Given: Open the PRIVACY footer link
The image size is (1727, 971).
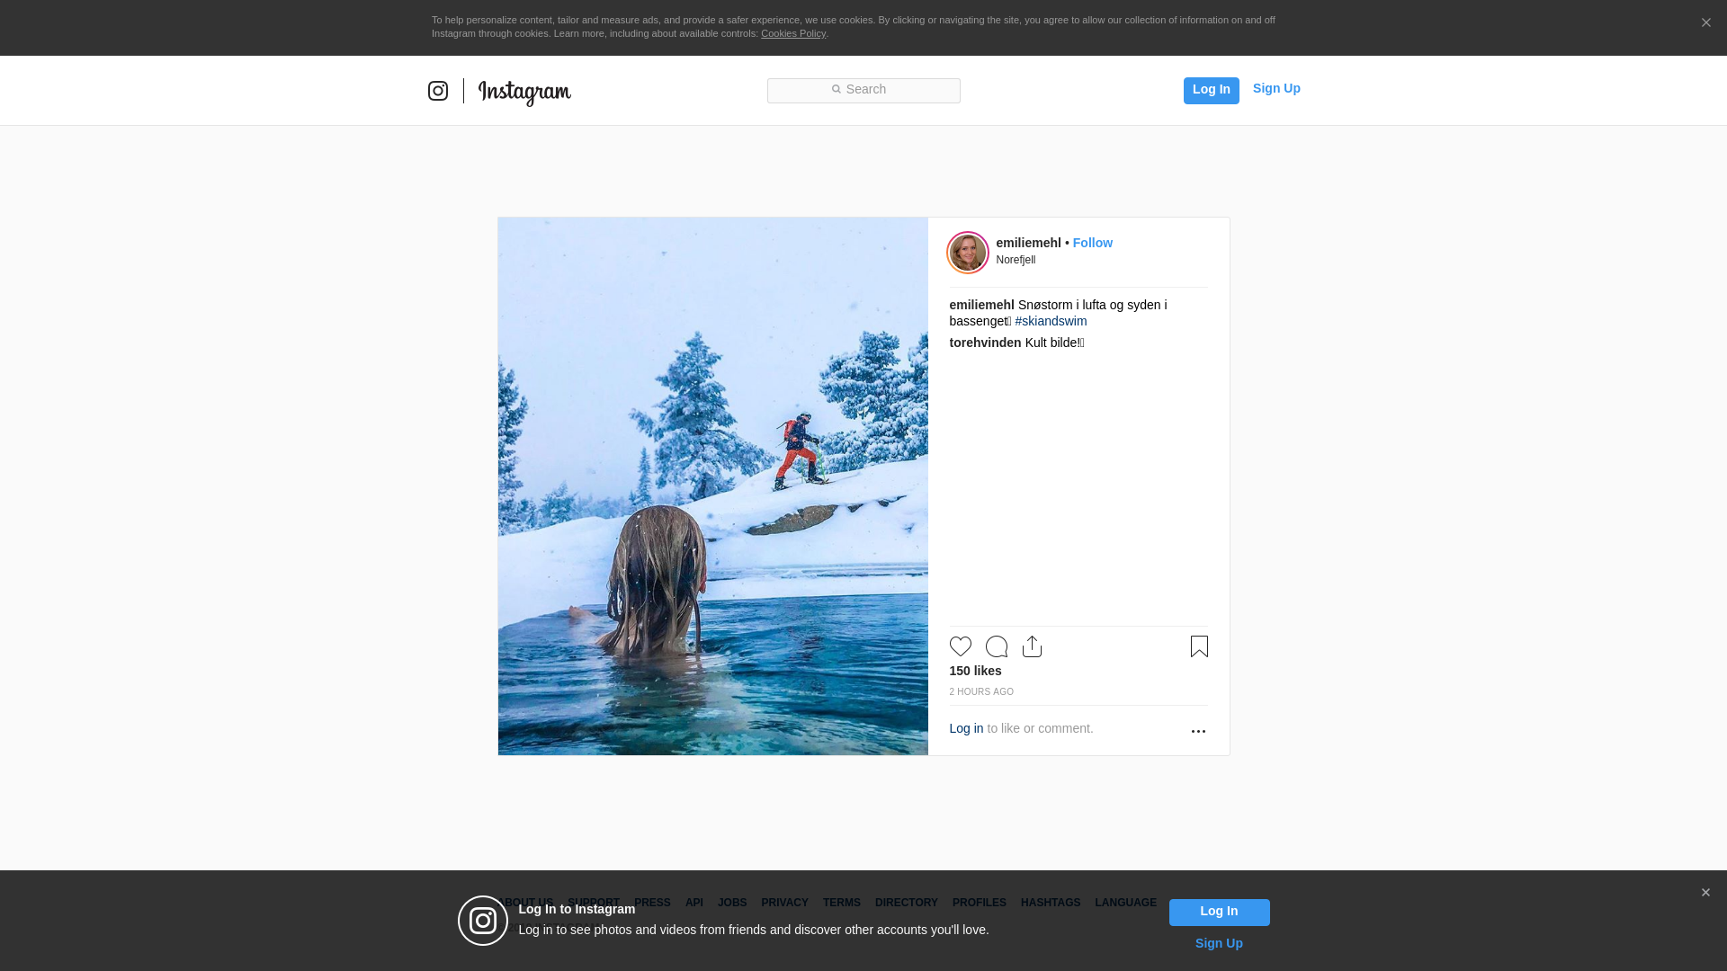Looking at the screenshot, I should (x=784, y=903).
